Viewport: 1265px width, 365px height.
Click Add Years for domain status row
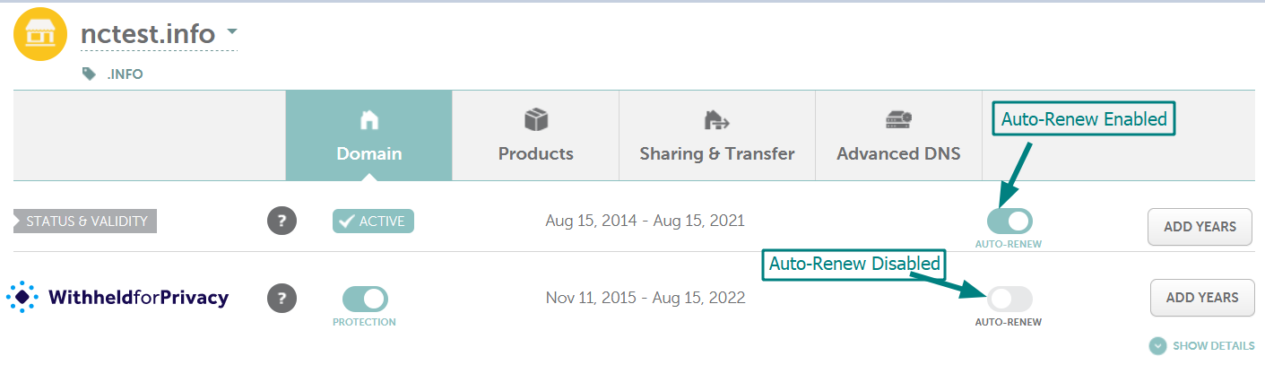(1200, 227)
